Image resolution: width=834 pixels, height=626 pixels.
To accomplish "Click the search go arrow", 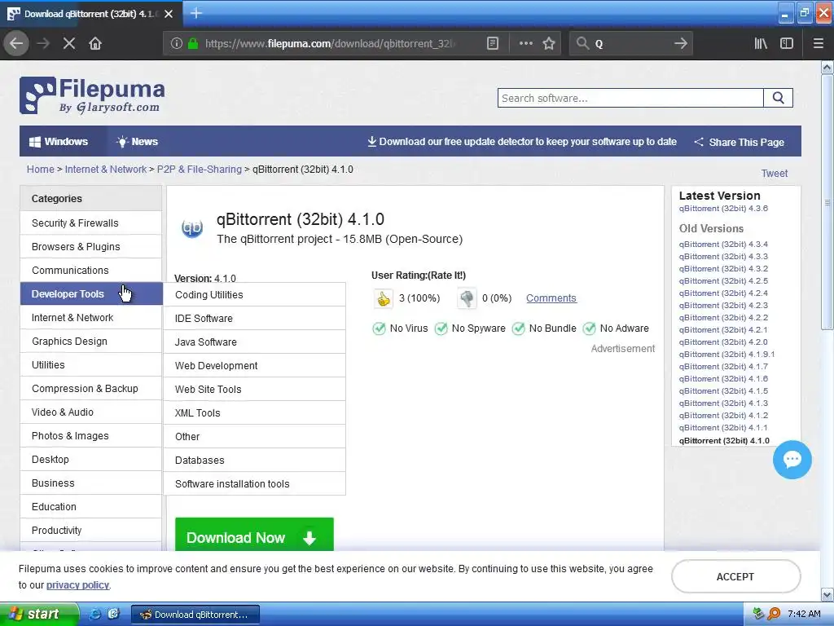I will point(680,44).
